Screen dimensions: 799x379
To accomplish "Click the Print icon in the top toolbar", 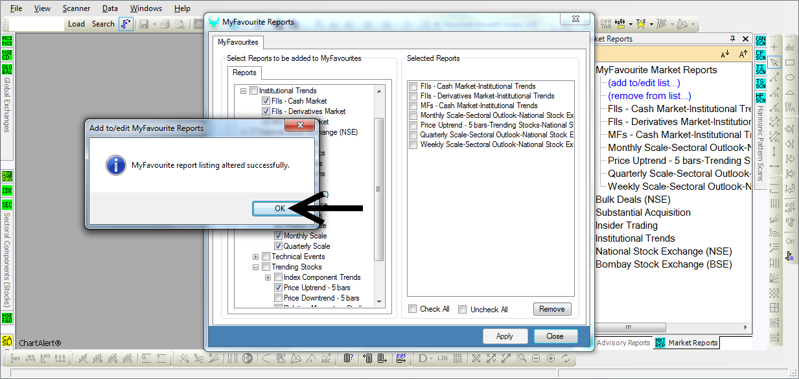I will pos(165,24).
